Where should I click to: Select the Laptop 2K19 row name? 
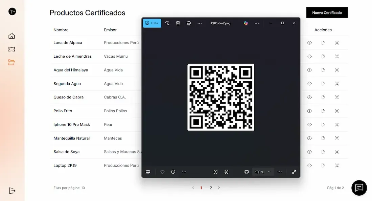[65, 166]
